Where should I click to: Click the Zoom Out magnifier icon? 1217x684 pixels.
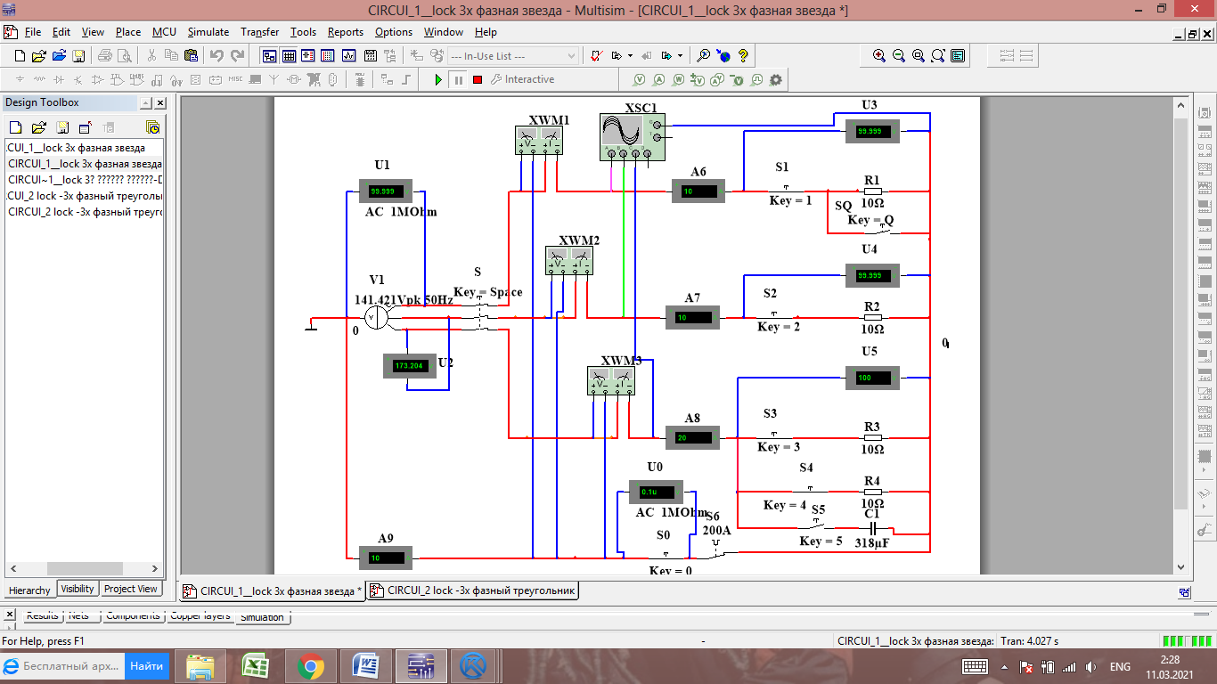[x=899, y=55]
